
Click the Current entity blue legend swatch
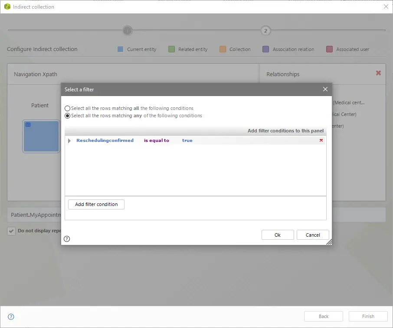(120, 49)
